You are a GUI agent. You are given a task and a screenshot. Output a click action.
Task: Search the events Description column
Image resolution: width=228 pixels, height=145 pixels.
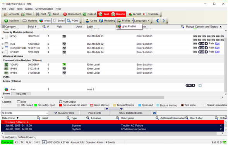point(157,118)
